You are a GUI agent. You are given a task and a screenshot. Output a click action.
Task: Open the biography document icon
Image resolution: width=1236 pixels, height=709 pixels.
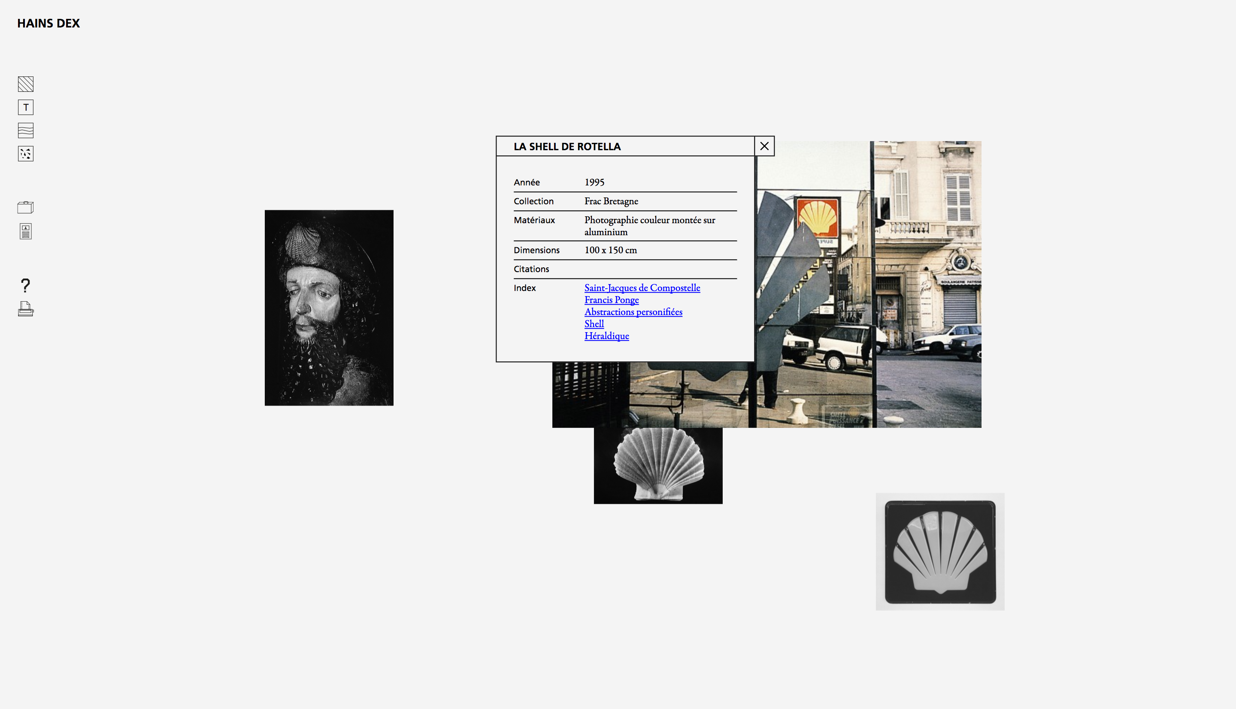pos(26,231)
